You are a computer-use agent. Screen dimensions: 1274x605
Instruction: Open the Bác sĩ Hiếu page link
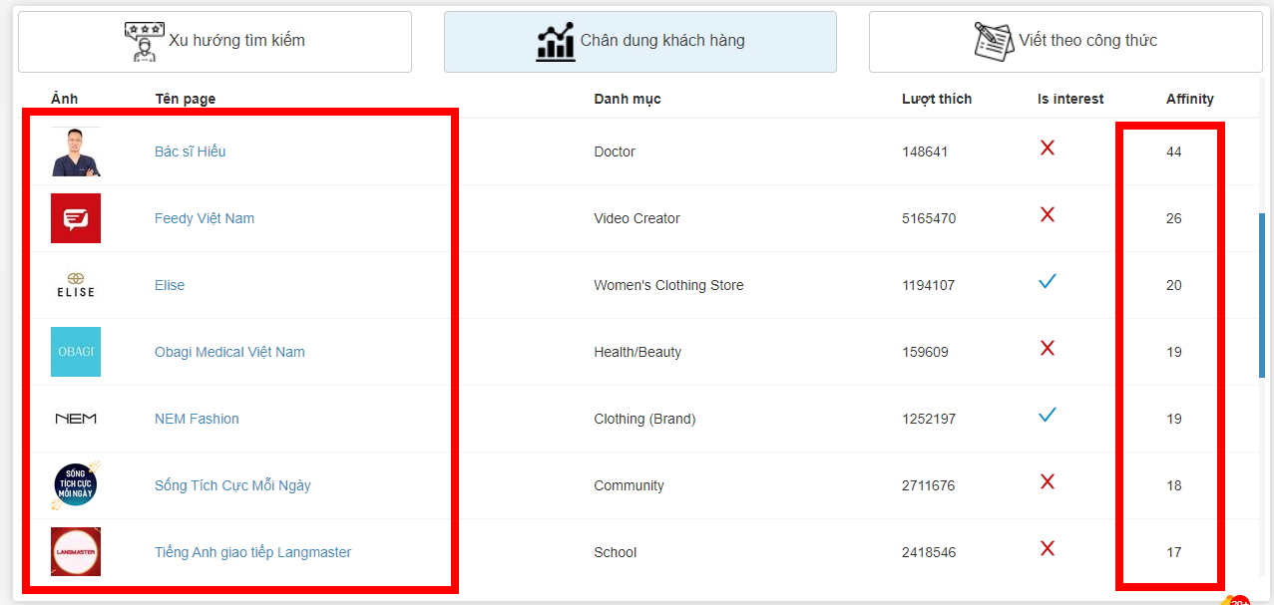click(x=190, y=151)
